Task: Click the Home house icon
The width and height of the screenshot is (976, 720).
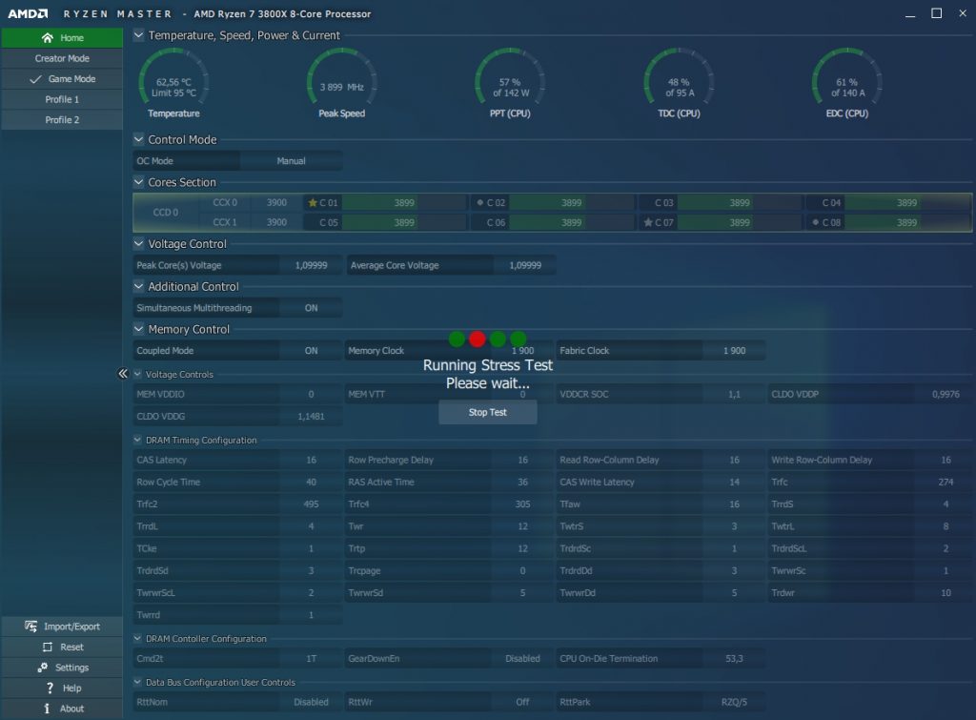Action: click(x=48, y=38)
